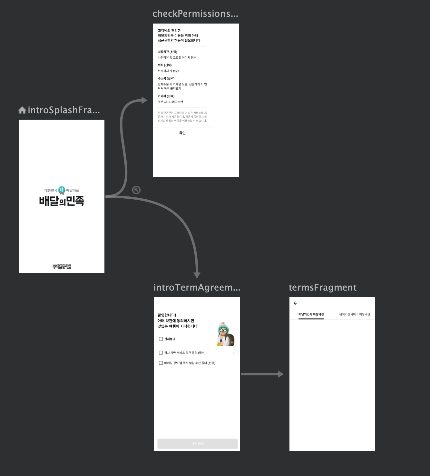
Task: Select the checkPermissions destination title
Action: (x=195, y=14)
